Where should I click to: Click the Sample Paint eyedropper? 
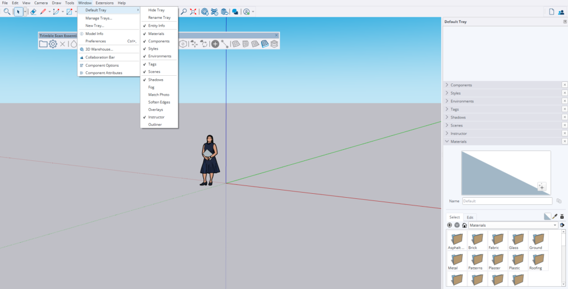(555, 217)
